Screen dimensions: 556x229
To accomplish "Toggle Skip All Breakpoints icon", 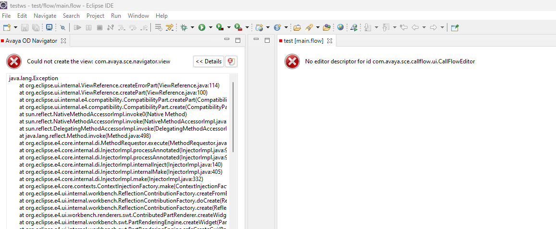I will (x=63, y=27).
